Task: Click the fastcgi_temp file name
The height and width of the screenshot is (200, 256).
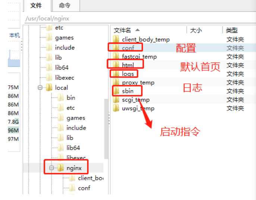Action: coord(139,57)
